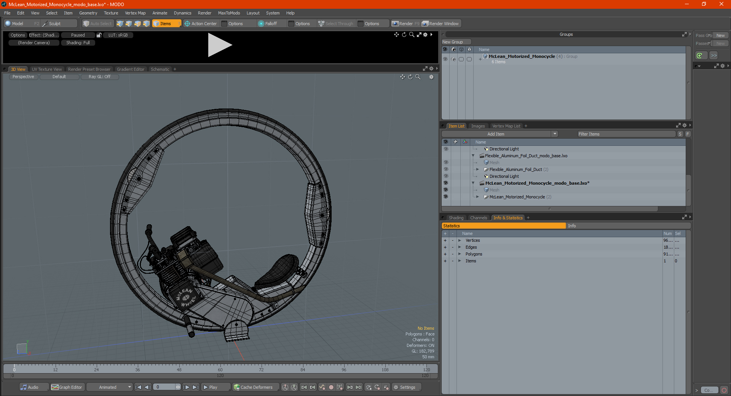Expand the Polygons statistics row
The height and width of the screenshot is (396, 731).
(460, 254)
